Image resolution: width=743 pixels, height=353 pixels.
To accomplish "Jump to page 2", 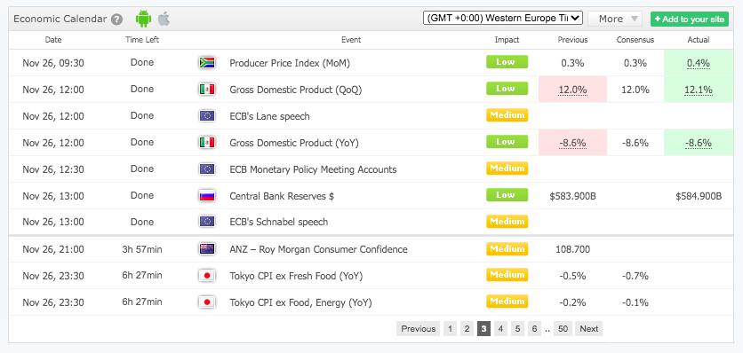I will pos(467,328).
